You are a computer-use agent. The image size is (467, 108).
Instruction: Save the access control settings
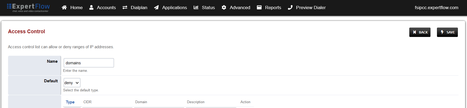click(x=447, y=32)
